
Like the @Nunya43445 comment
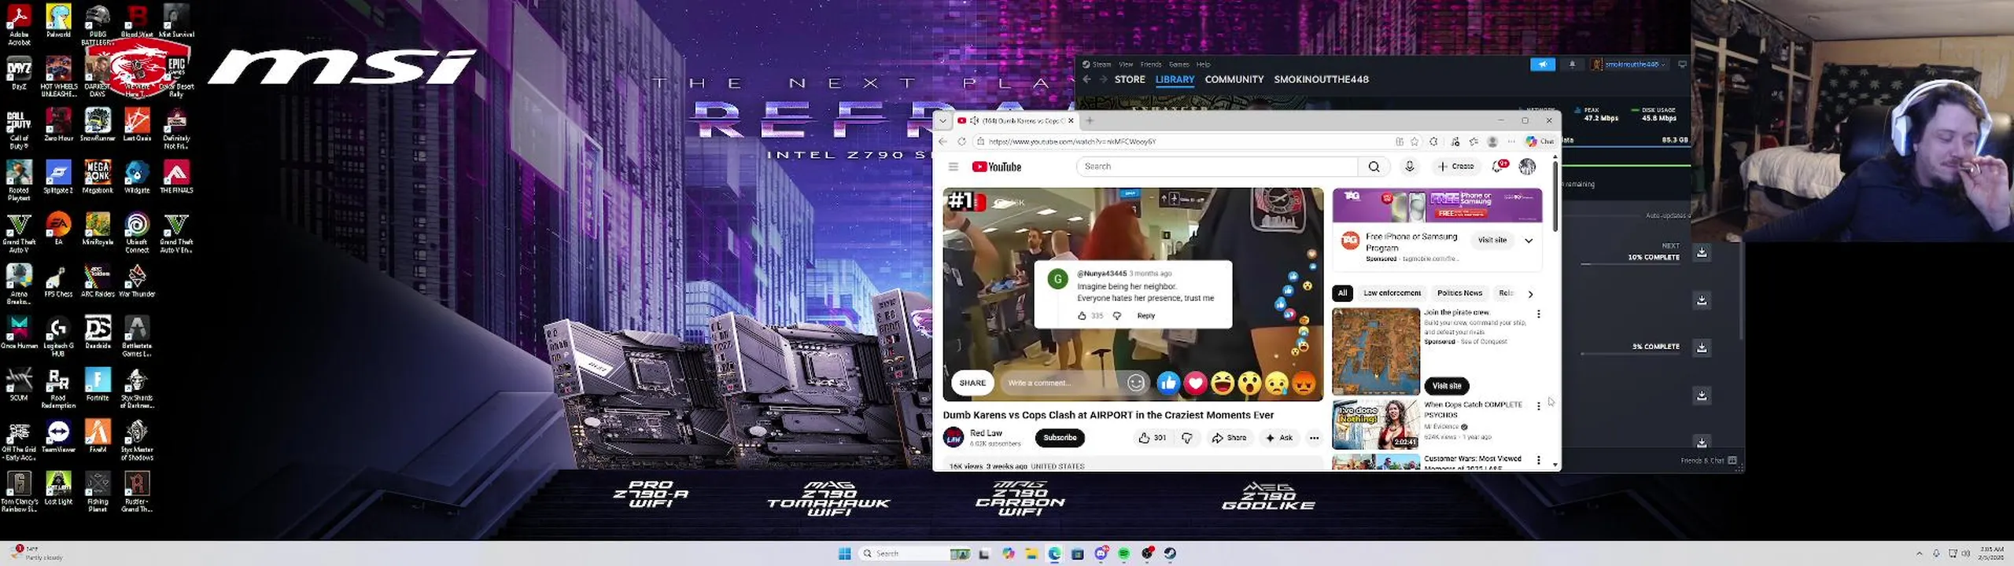pos(1082,316)
